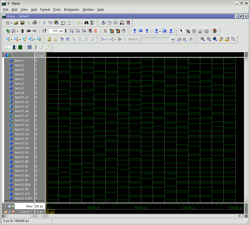
Task: Click the Open file folder icon
Action: pos(16,23)
